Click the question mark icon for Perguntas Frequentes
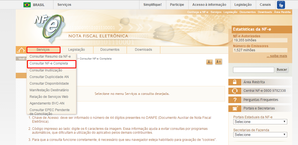The height and width of the screenshot is (145, 298). click(x=235, y=100)
